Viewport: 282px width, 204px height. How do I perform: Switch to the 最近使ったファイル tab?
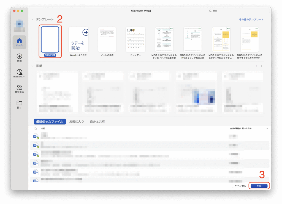(x=50, y=122)
